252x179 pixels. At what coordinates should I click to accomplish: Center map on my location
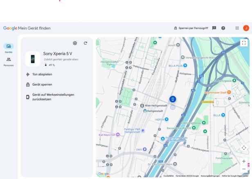pos(244,148)
